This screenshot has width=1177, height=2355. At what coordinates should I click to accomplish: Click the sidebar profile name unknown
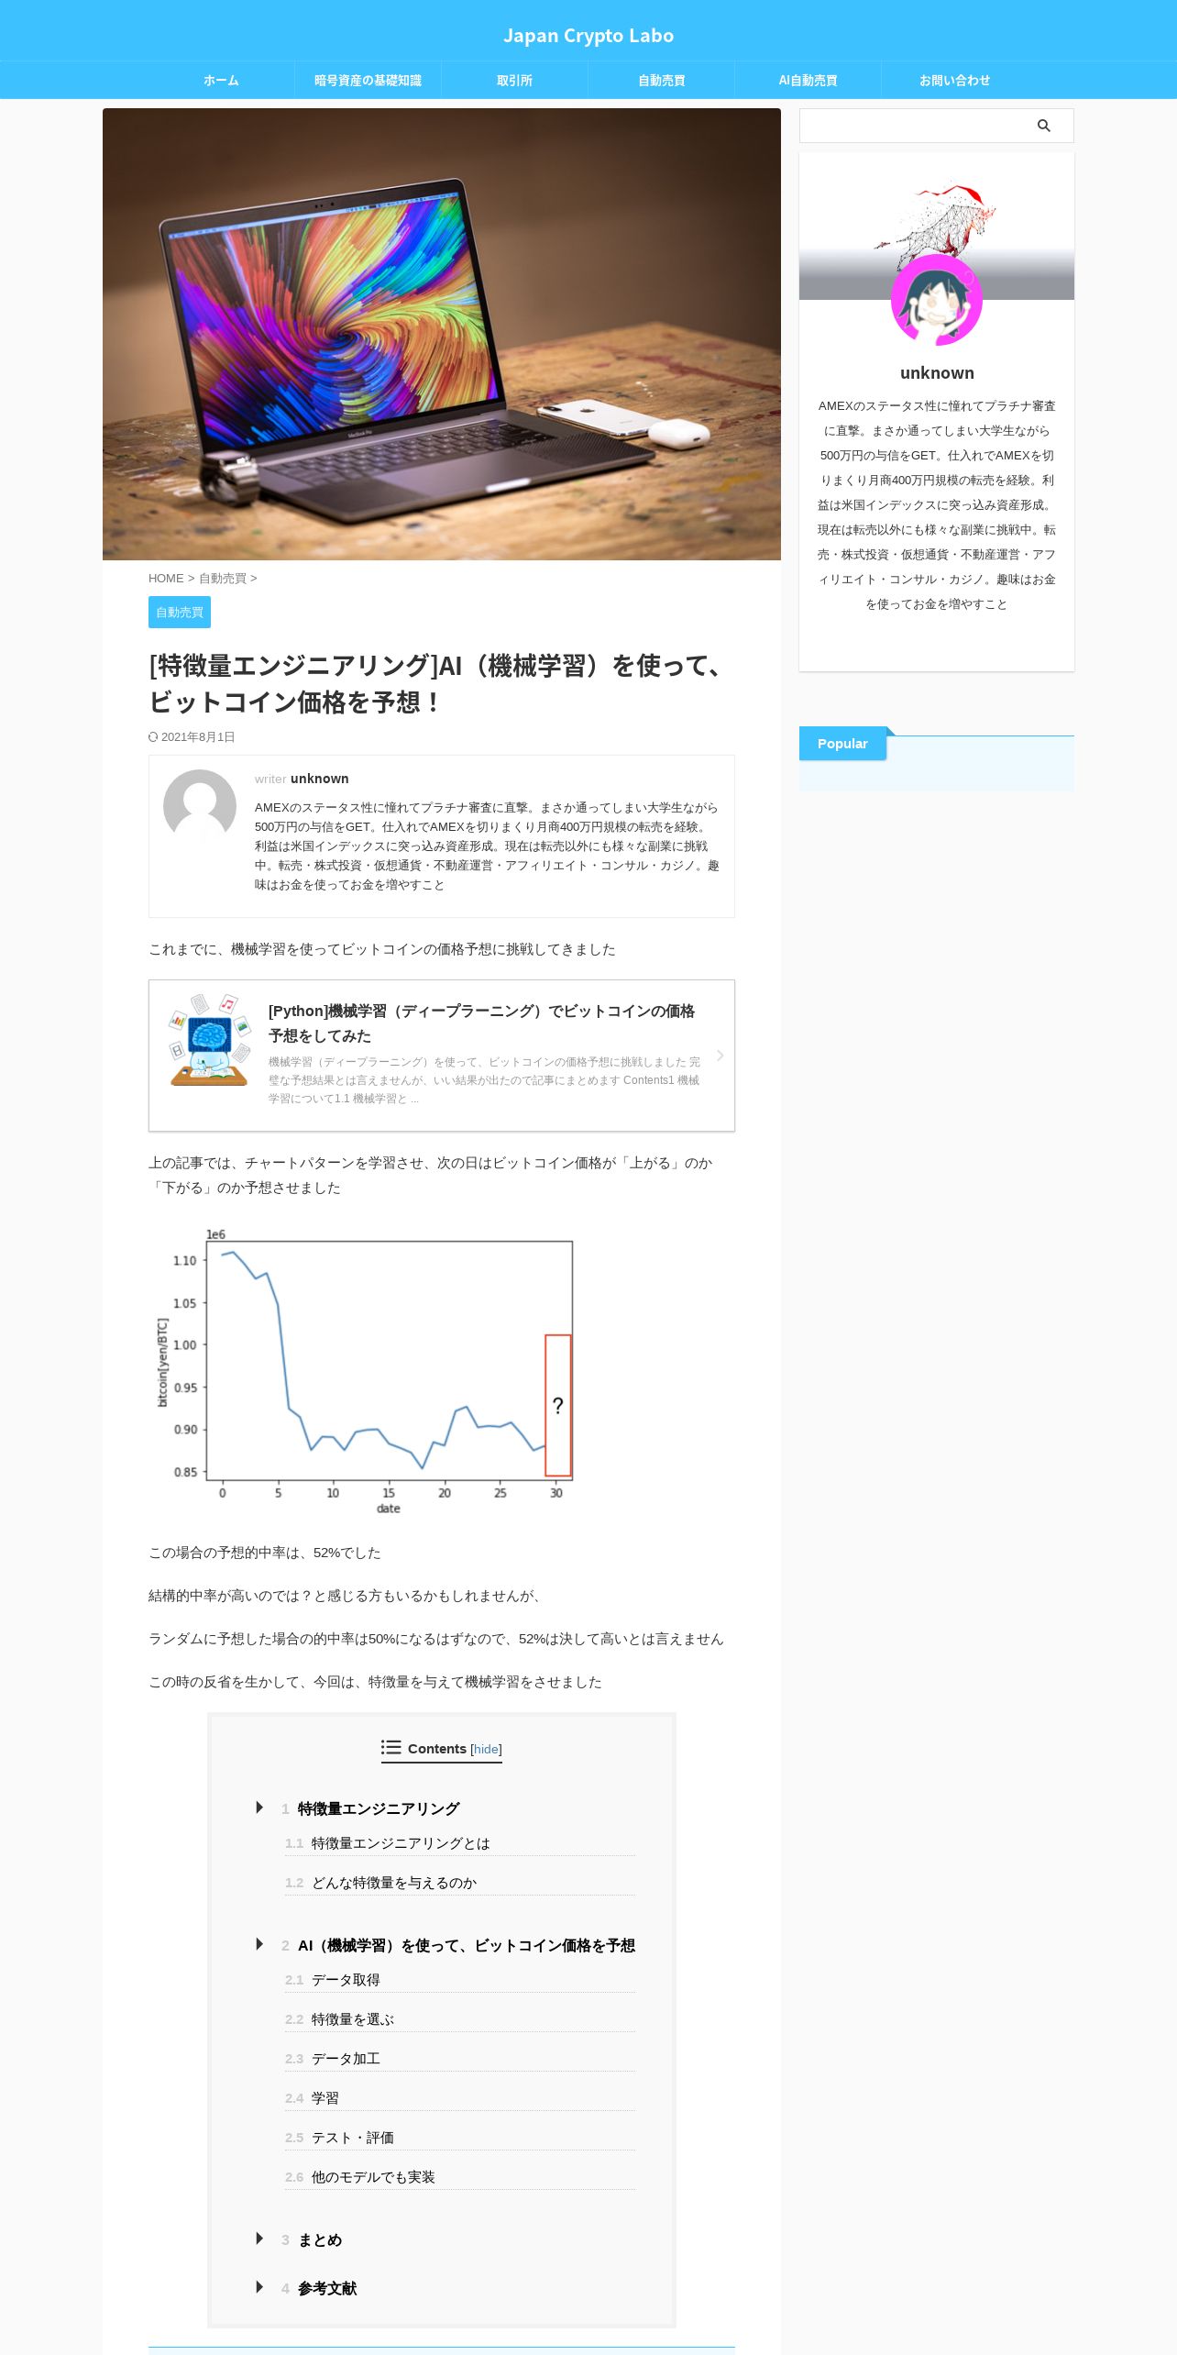point(937,373)
